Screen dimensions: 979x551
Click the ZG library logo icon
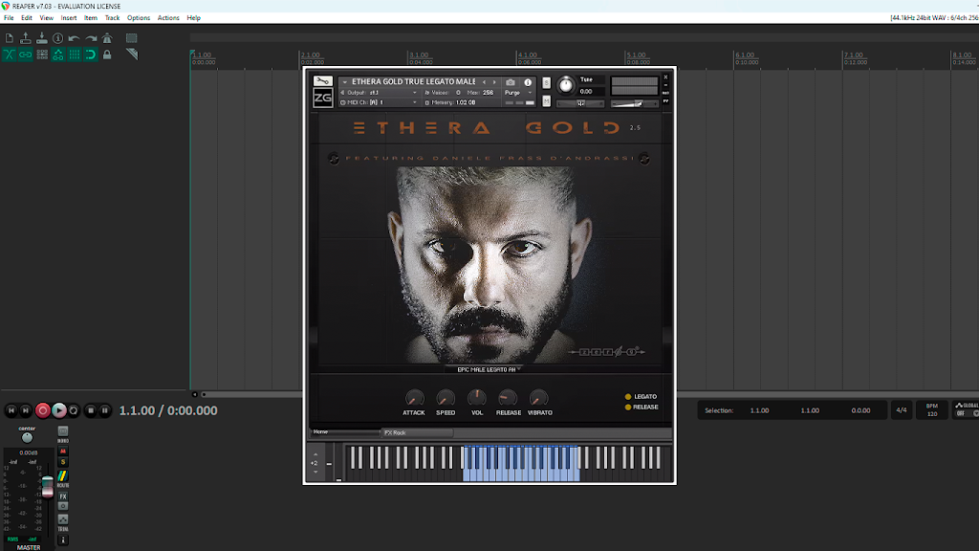[323, 99]
